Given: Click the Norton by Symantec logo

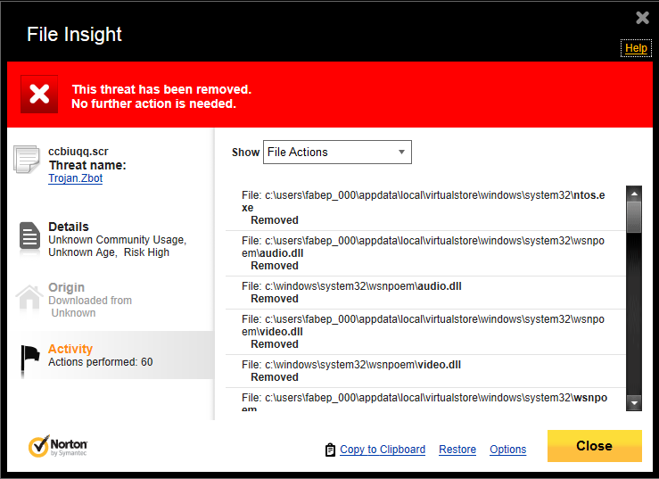Looking at the screenshot, I should click(58, 446).
